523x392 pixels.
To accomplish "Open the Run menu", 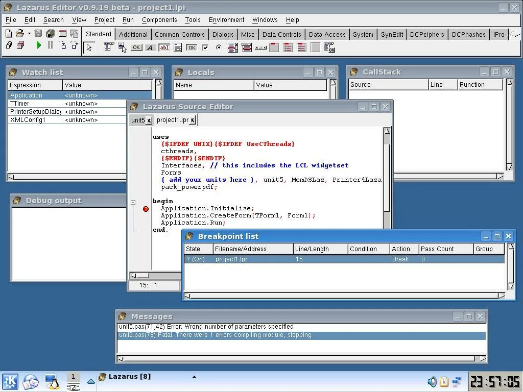I will tap(128, 20).
